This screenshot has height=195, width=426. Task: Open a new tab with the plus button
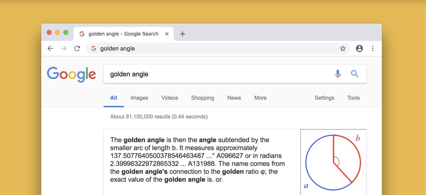[x=182, y=34]
